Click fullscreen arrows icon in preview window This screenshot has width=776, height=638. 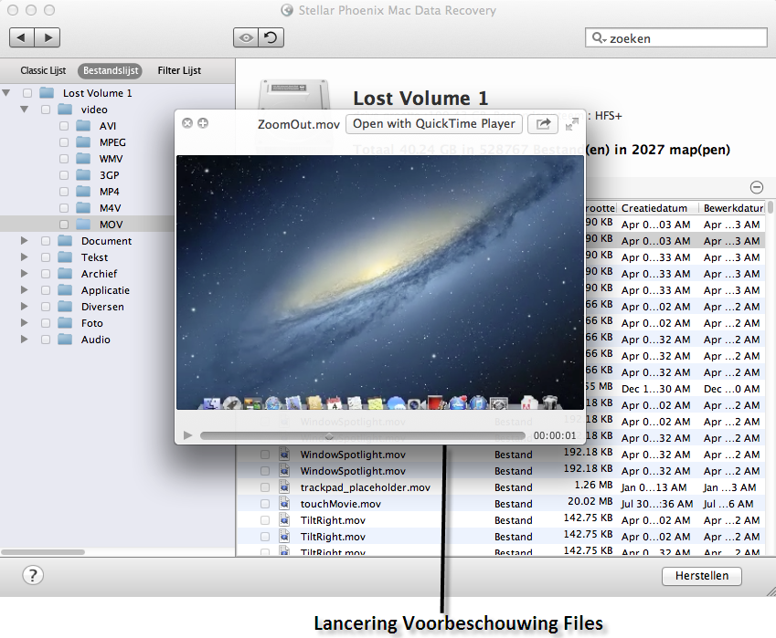[x=571, y=124]
